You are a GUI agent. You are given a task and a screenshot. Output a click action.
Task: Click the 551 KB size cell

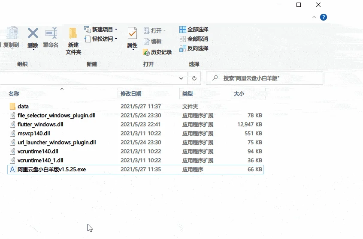(x=253, y=133)
